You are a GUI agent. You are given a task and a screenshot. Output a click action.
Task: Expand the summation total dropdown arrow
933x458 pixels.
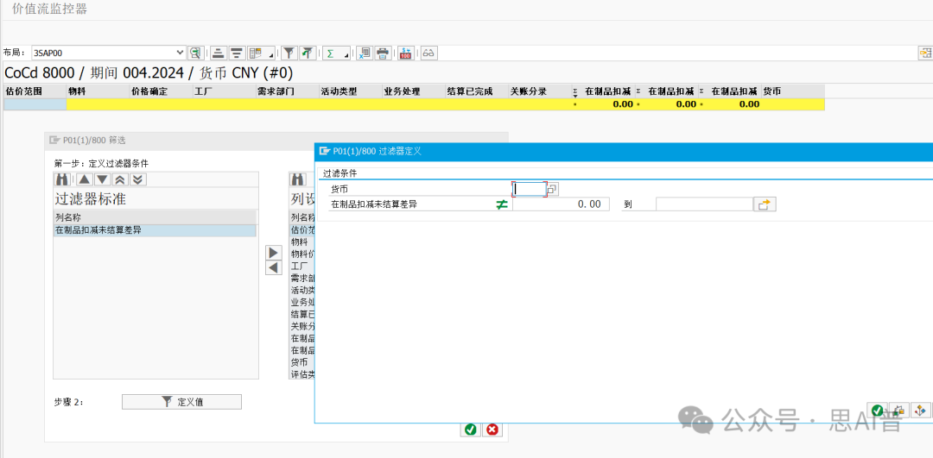346,55
